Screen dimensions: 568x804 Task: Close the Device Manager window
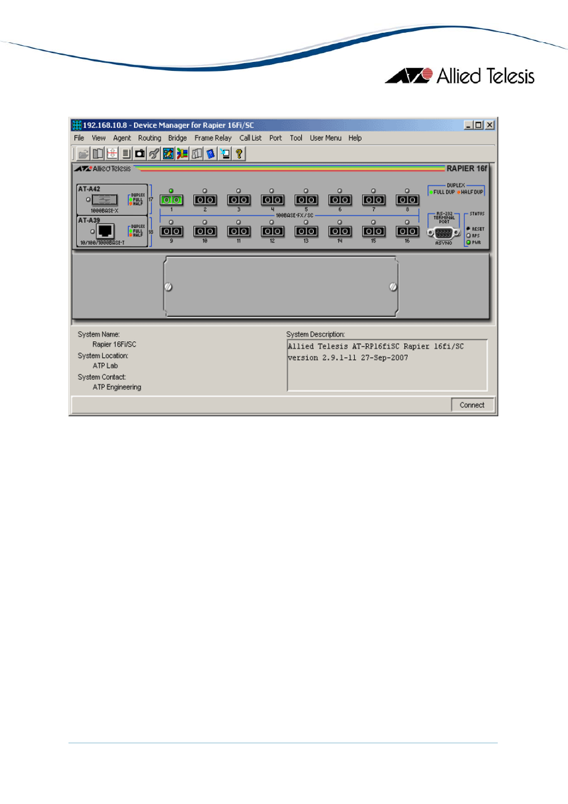pos(489,125)
